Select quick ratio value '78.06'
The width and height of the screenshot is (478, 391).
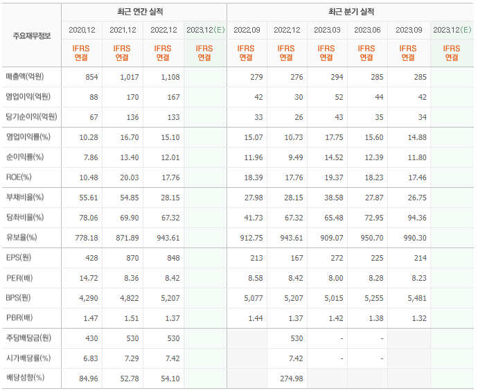(89, 218)
